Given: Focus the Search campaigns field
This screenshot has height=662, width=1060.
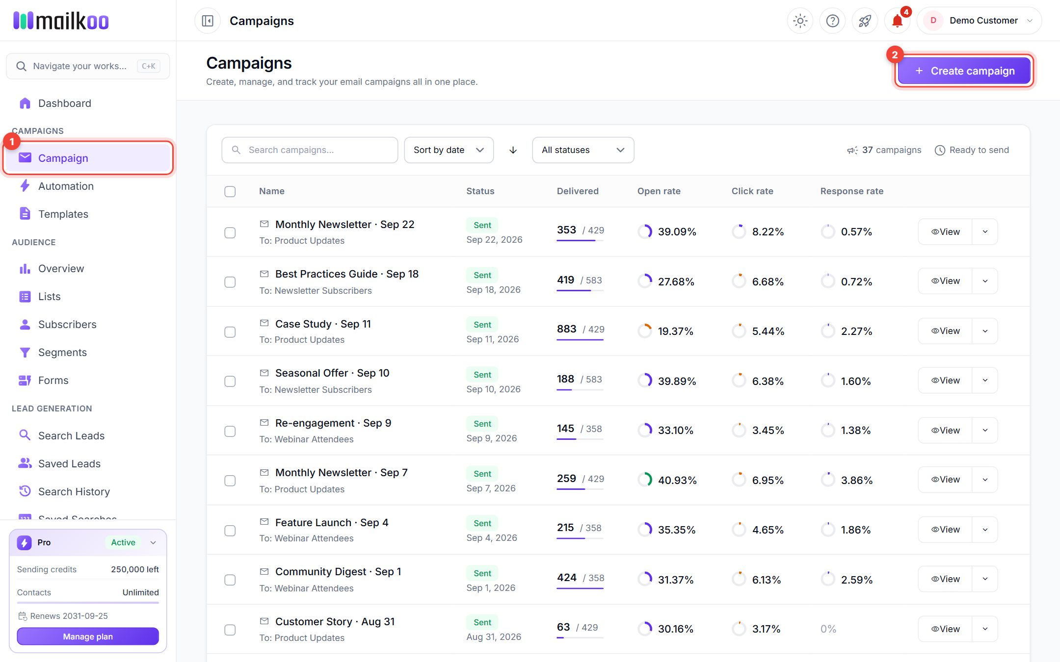Looking at the screenshot, I should pos(310,150).
